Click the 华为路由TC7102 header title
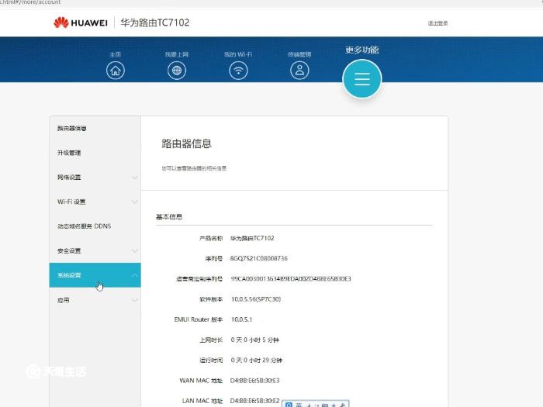 tap(155, 22)
